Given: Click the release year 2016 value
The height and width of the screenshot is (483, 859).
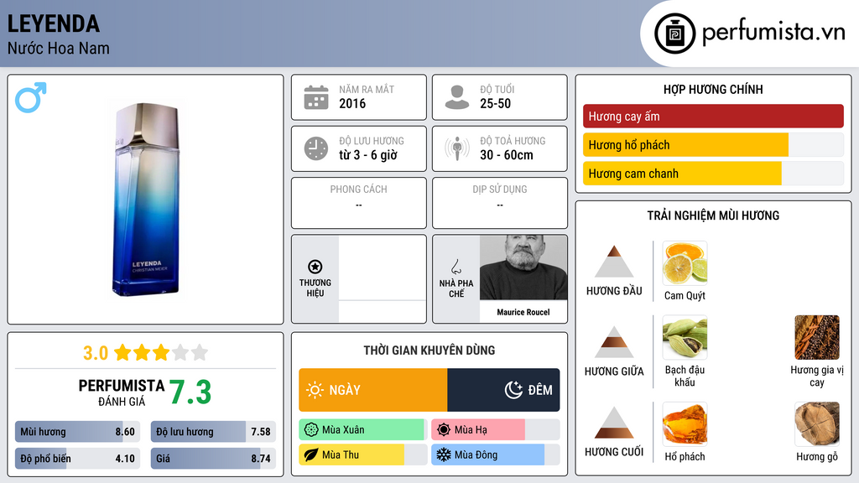Looking at the screenshot, I should point(352,103).
